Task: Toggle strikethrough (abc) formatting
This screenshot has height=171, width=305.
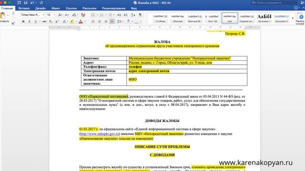Action: [44, 21]
